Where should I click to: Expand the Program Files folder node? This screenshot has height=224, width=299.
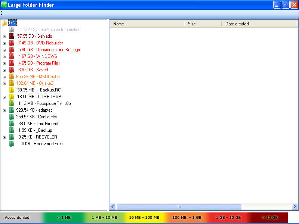[4, 63]
